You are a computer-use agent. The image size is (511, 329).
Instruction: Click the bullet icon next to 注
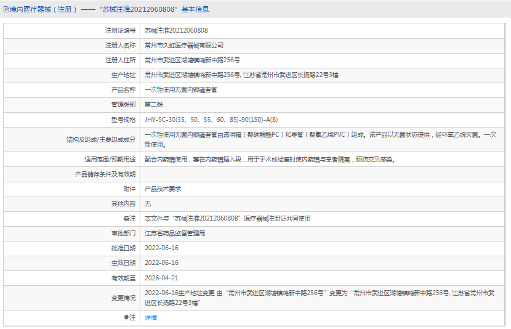pyautogui.click(x=126, y=317)
